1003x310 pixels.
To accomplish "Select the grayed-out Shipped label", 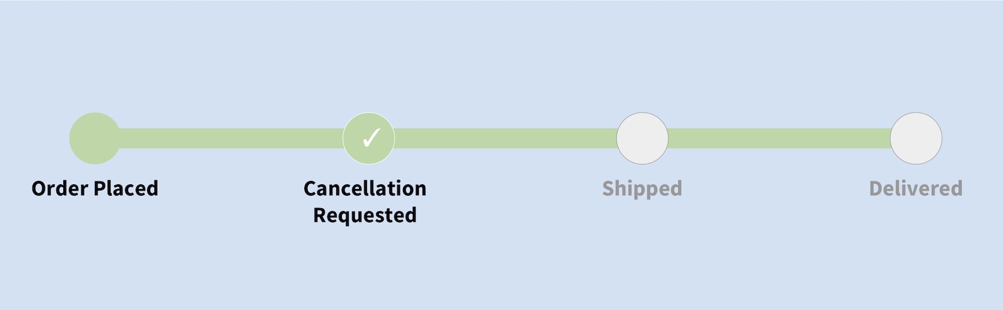I will click(642, 188).
